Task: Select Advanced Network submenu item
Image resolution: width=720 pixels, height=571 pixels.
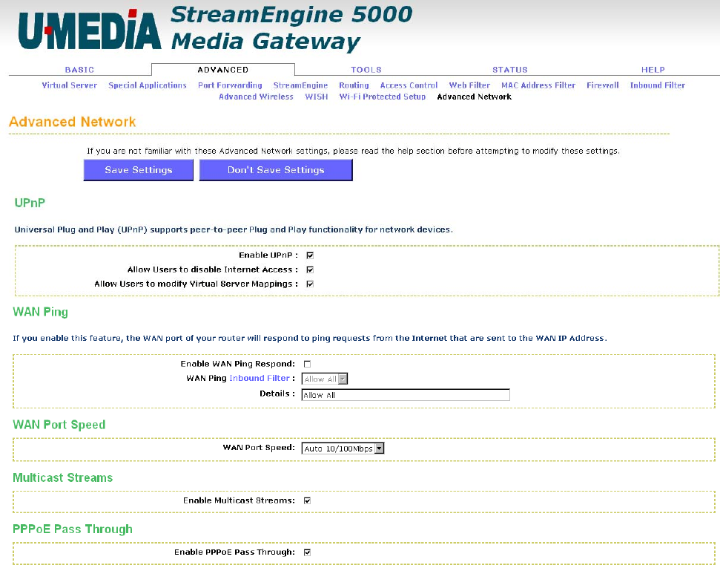Action: [475, 97]
